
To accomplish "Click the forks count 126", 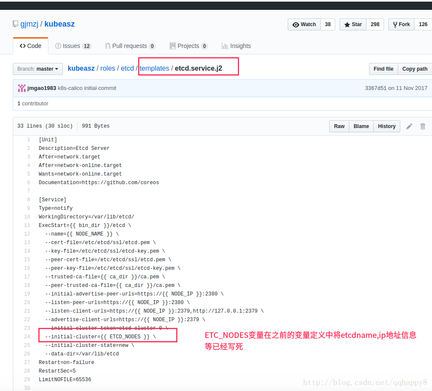I will (x=423, y=24).
